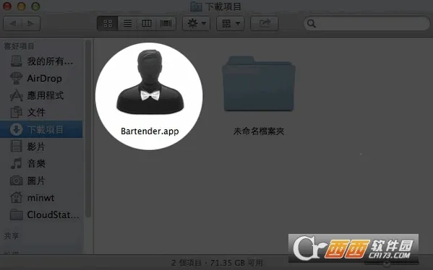Image resolution: width=433 pixels, height=270 pixels.
Task: Click the 應用程式 applications icon
Action: tap(16, 95)
